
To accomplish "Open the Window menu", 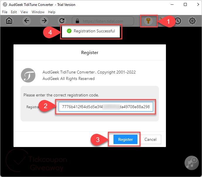I will click(38, 12).
